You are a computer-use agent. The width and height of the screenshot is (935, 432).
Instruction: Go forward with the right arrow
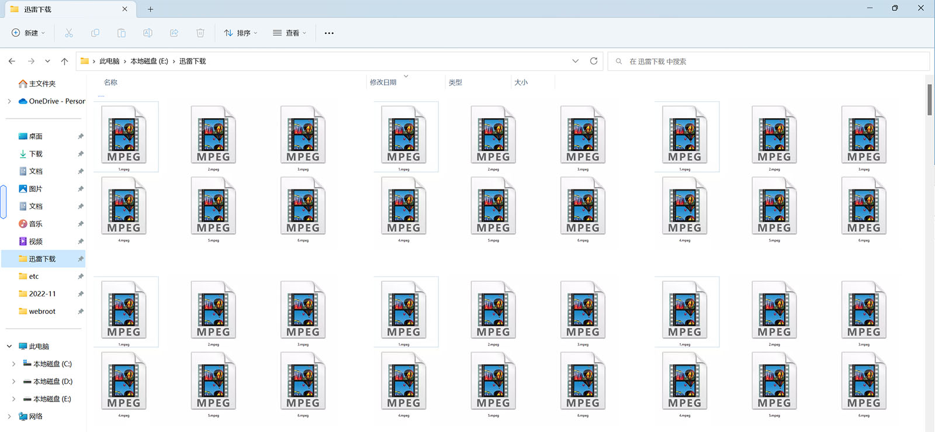(x=31, y=61)
